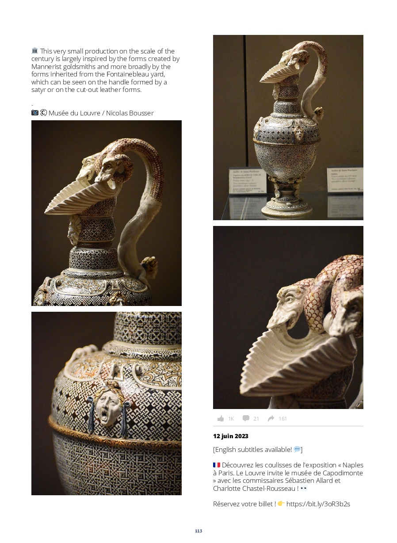
Task: Click the camera emoji before the credit
Action: tap(35, 113)
